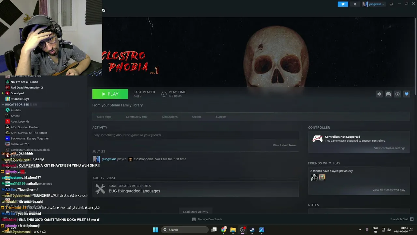Screen dimensions: 417x235
Task: Select ARK: Survival Evolved
Action: click(25, 127)
